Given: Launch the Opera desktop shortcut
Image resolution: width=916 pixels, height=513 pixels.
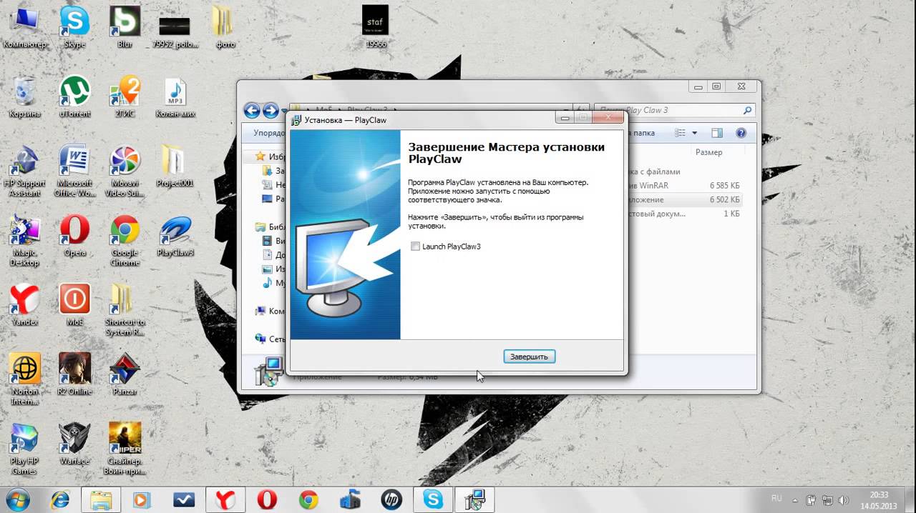Looking at the screenshot, I should coord(74,236).
